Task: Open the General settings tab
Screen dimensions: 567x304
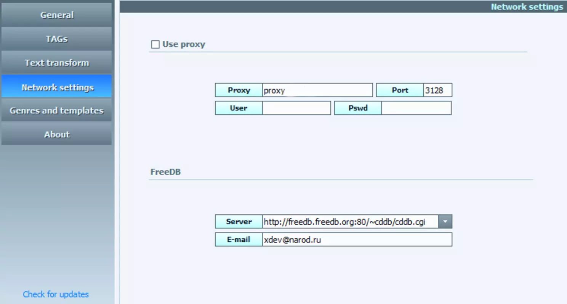Action: point(56,15)
